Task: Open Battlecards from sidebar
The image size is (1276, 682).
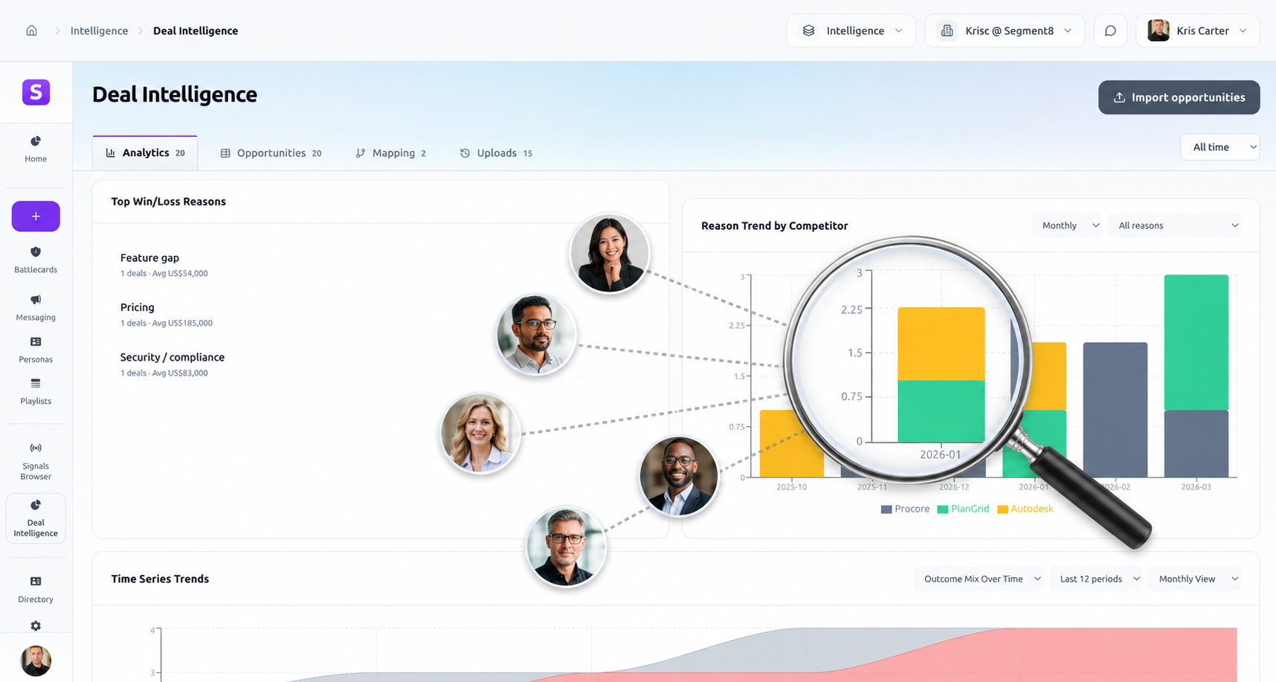Action: (36, 260)
